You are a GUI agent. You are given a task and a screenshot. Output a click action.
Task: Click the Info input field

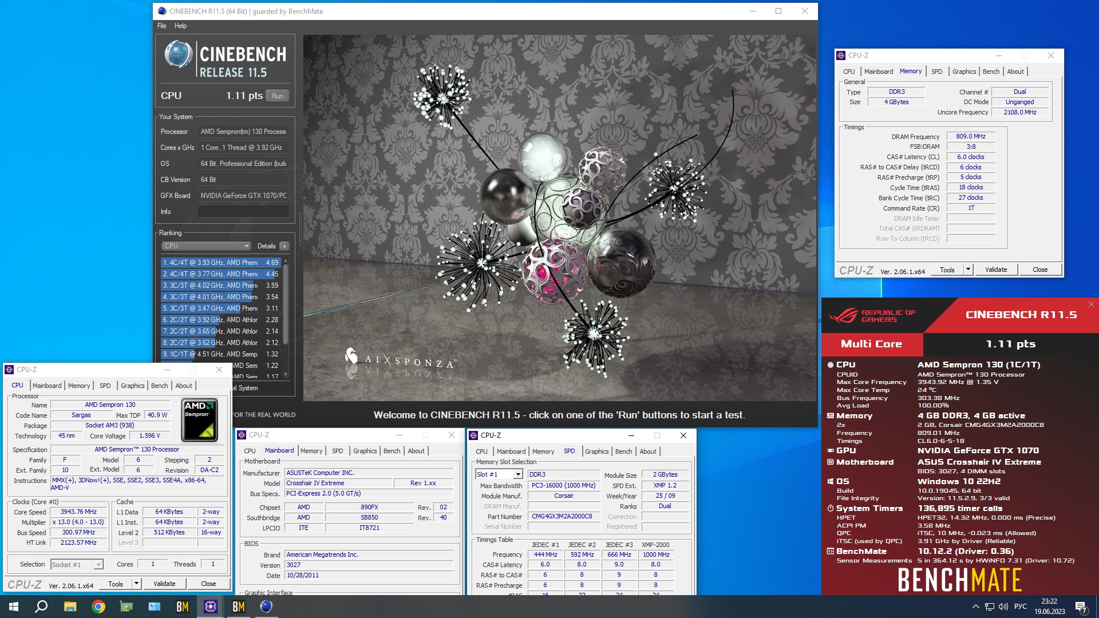point(243,212)
